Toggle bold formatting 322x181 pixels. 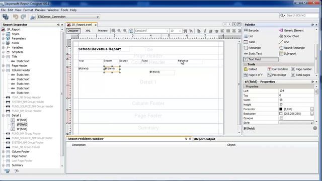[x=199, y=31]
